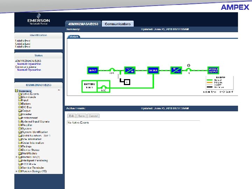This screenshot has width=252, height=189.
Task: Collapse the navigation tree with the arrow
Action: [59, 90]
